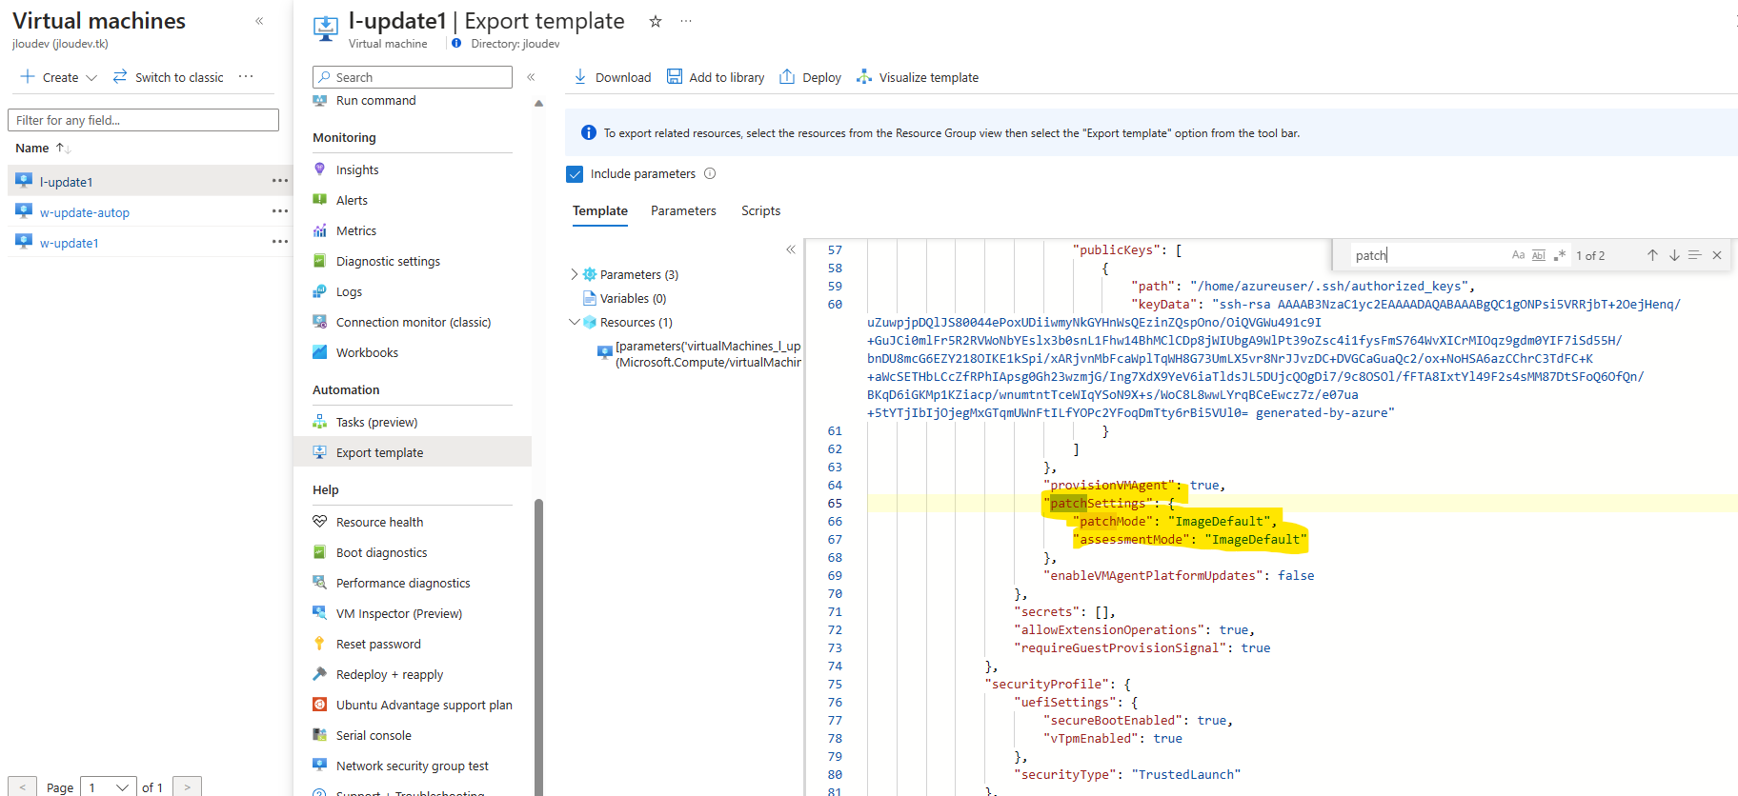Go to the next page of VMs

coord(187,787)
